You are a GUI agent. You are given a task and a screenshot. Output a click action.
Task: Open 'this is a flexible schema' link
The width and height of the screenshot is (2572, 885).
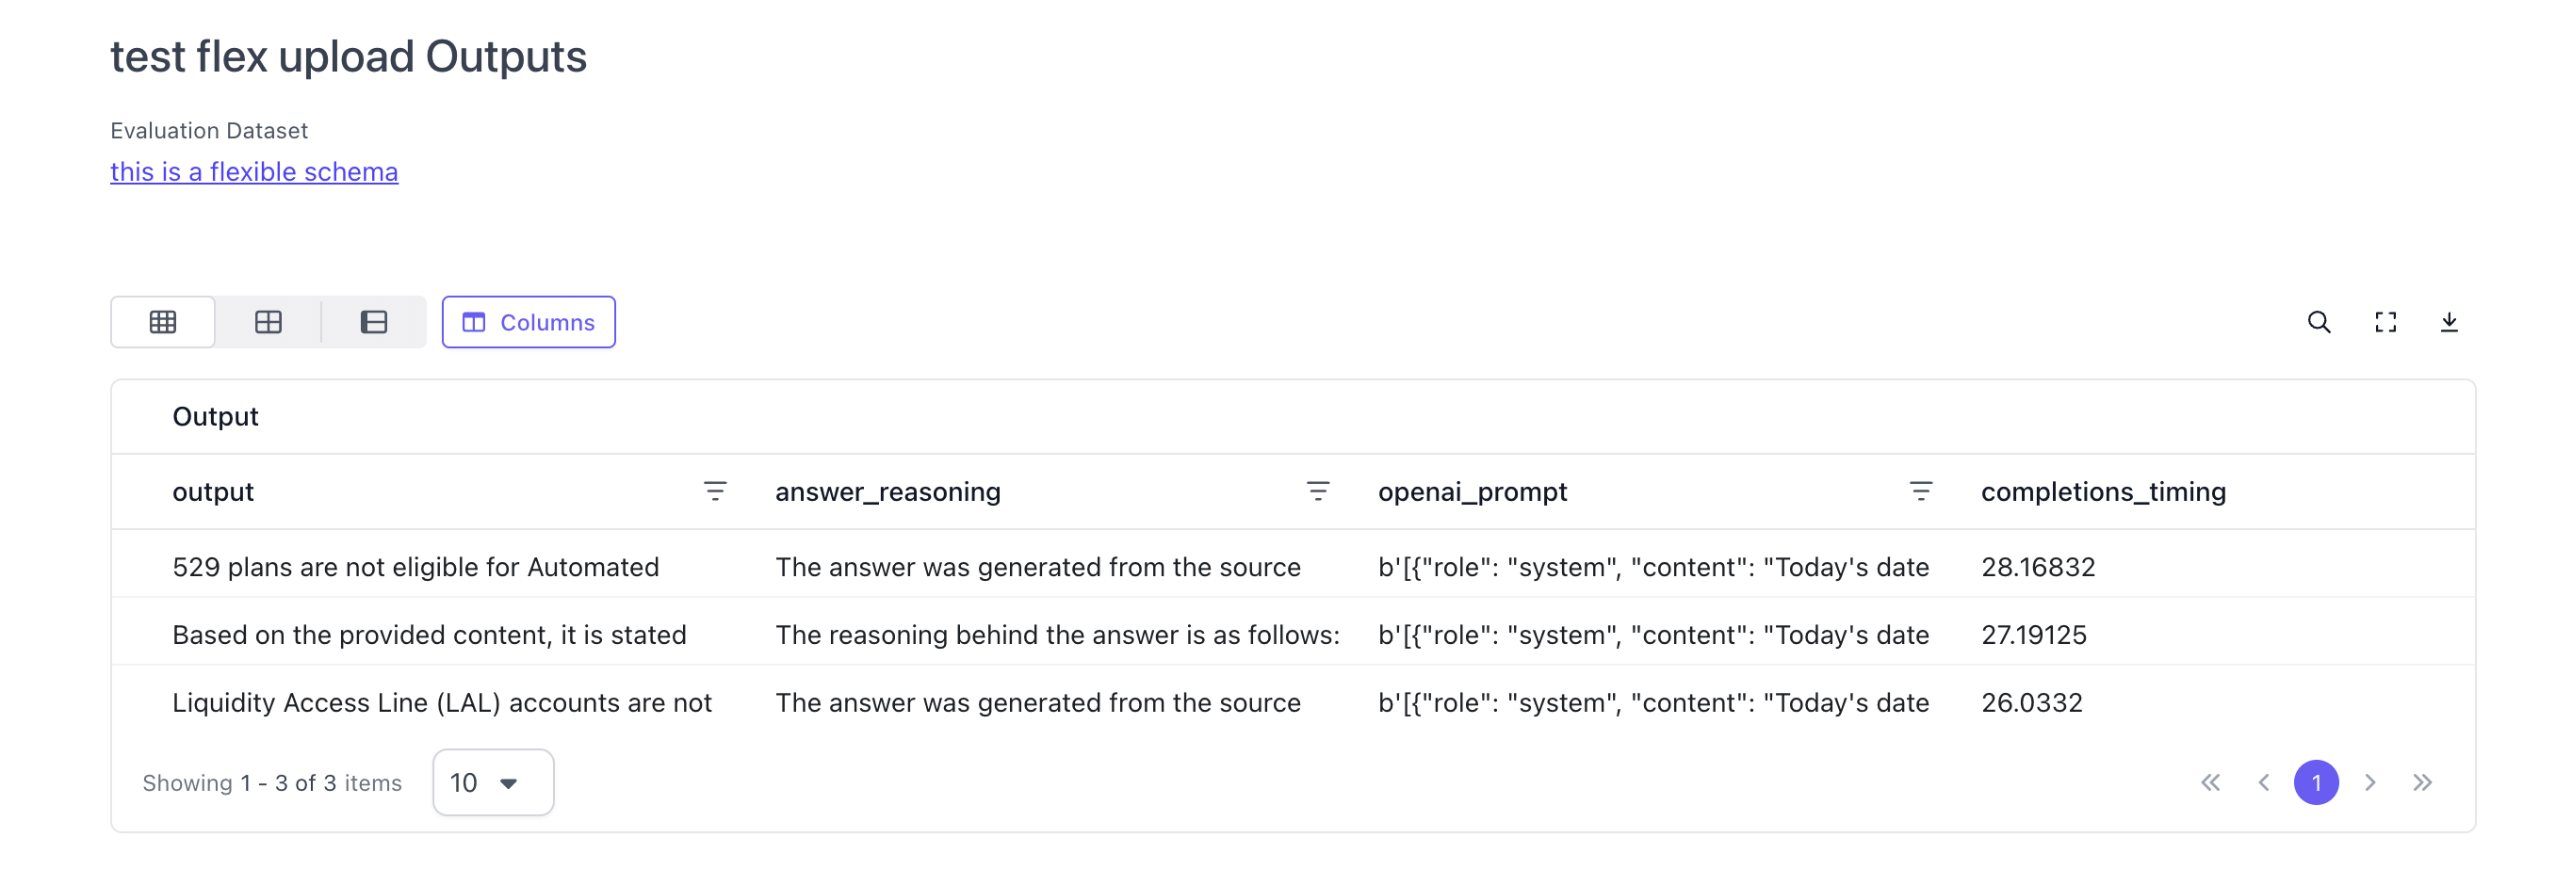click(x=253, y=171)
